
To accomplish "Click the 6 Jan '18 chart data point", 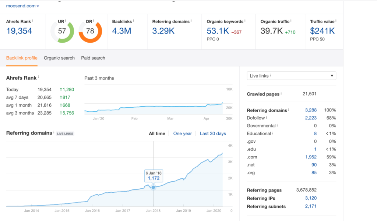I will tap(154, 187).
